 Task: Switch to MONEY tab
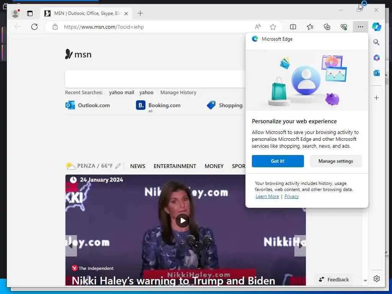[x=214, y=166]
